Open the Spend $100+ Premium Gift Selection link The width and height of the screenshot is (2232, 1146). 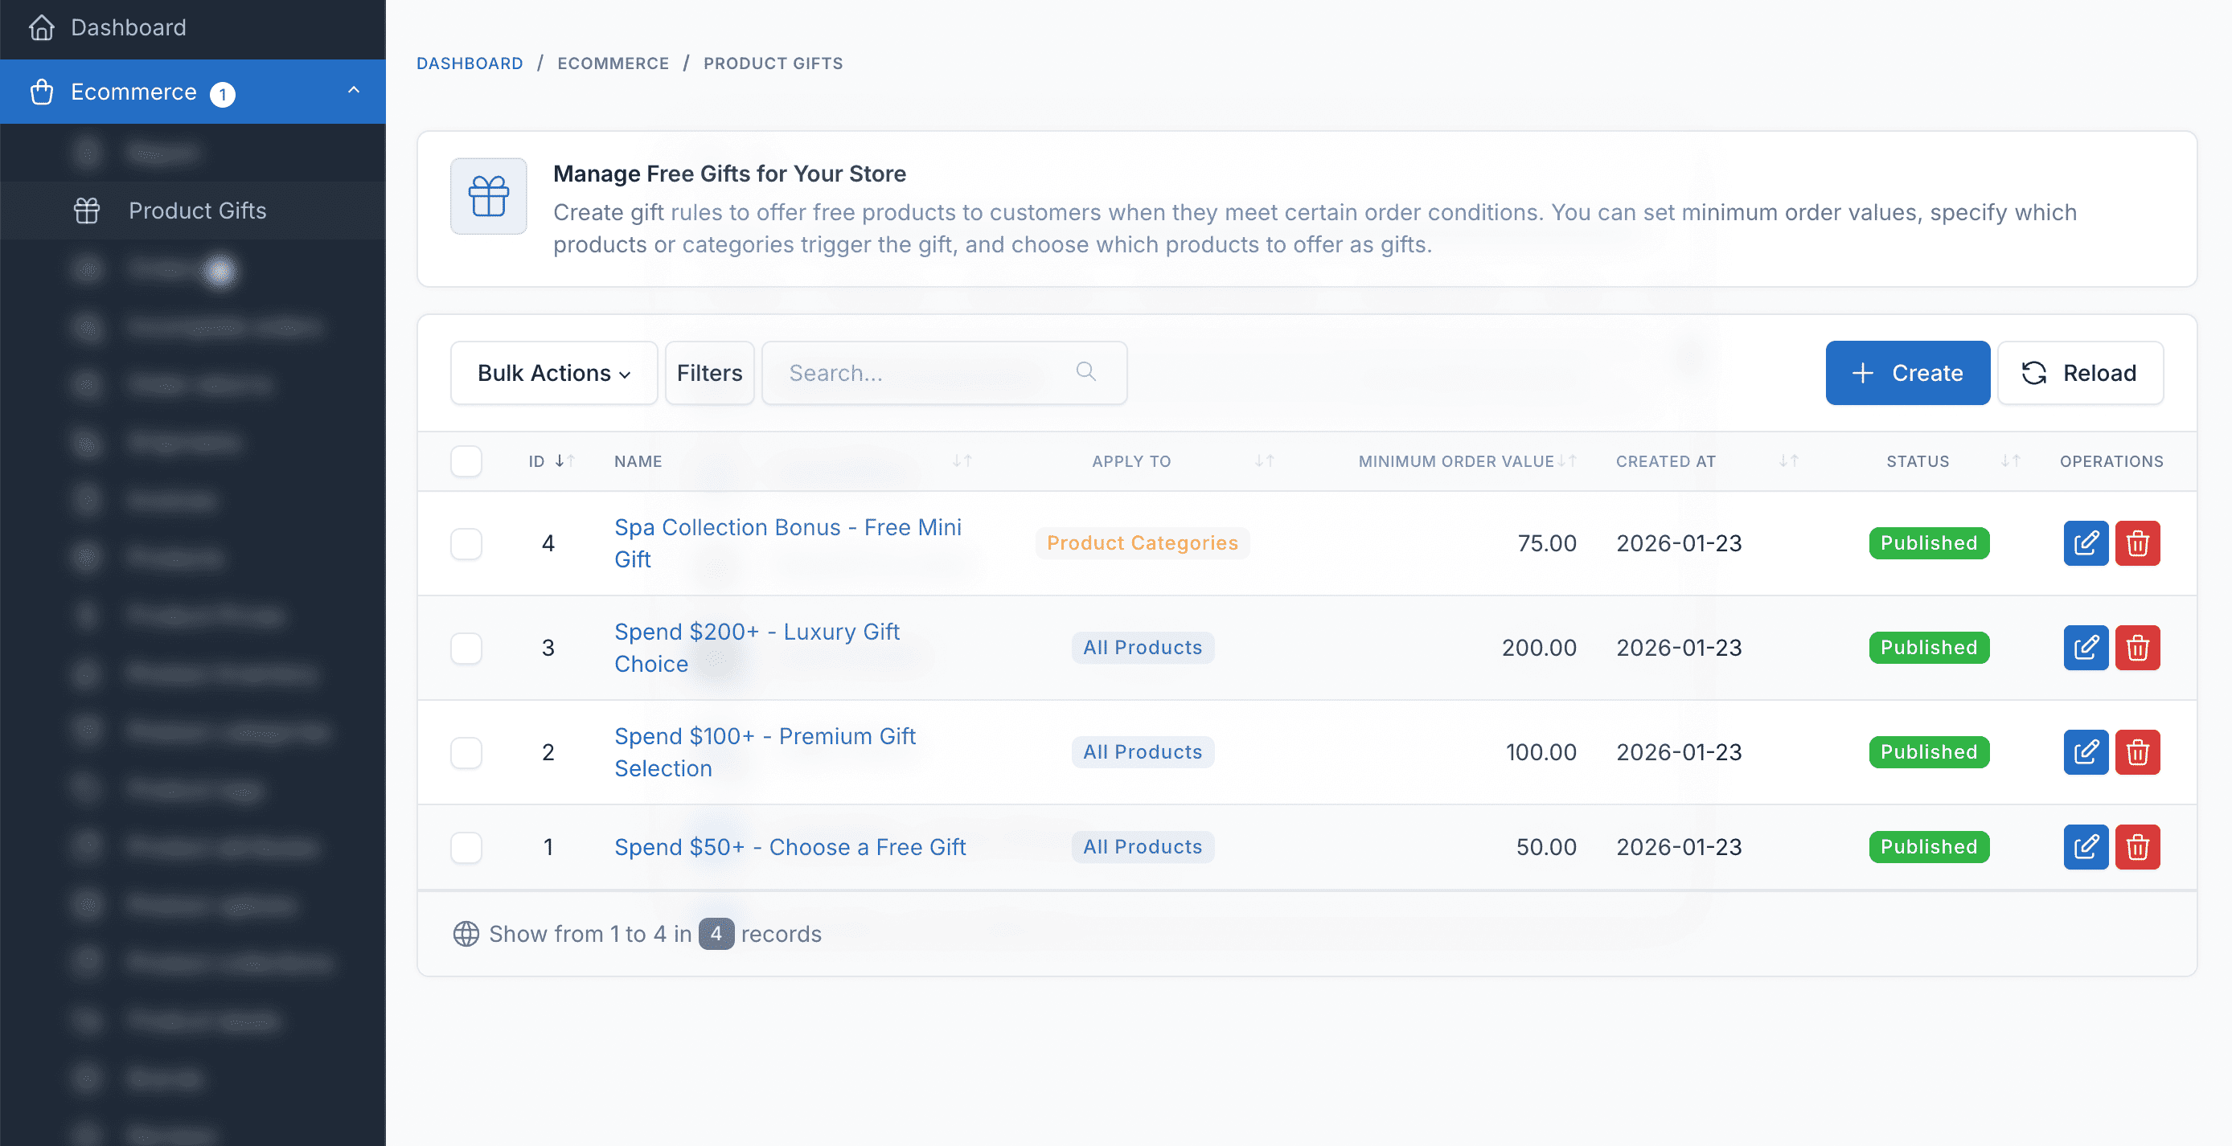pos(764,751)
